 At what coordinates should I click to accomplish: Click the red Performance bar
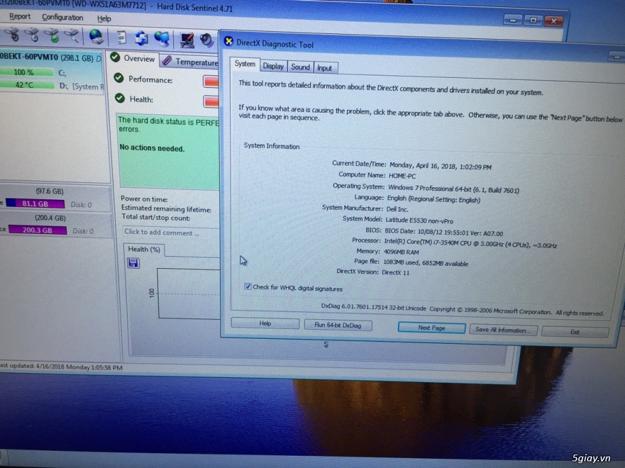click(211, 82)
